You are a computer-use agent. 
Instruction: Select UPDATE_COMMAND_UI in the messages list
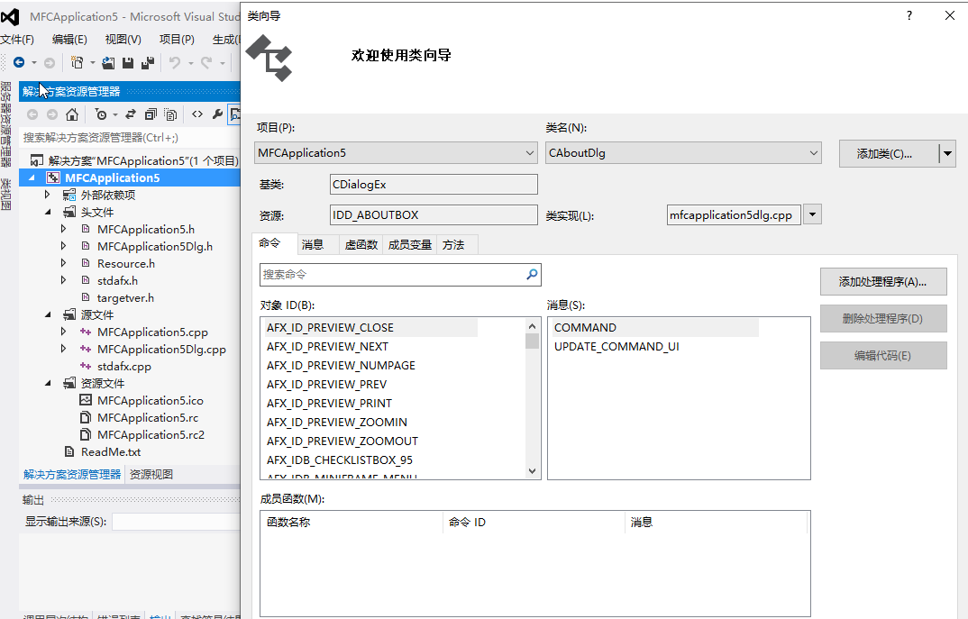click(616, 346)
